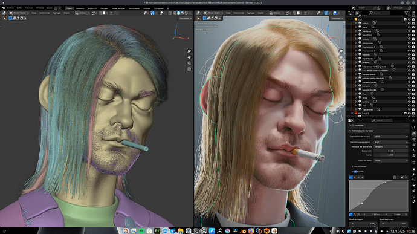
Task: Open the Editar menu
Action: click(x=19, y=8)
